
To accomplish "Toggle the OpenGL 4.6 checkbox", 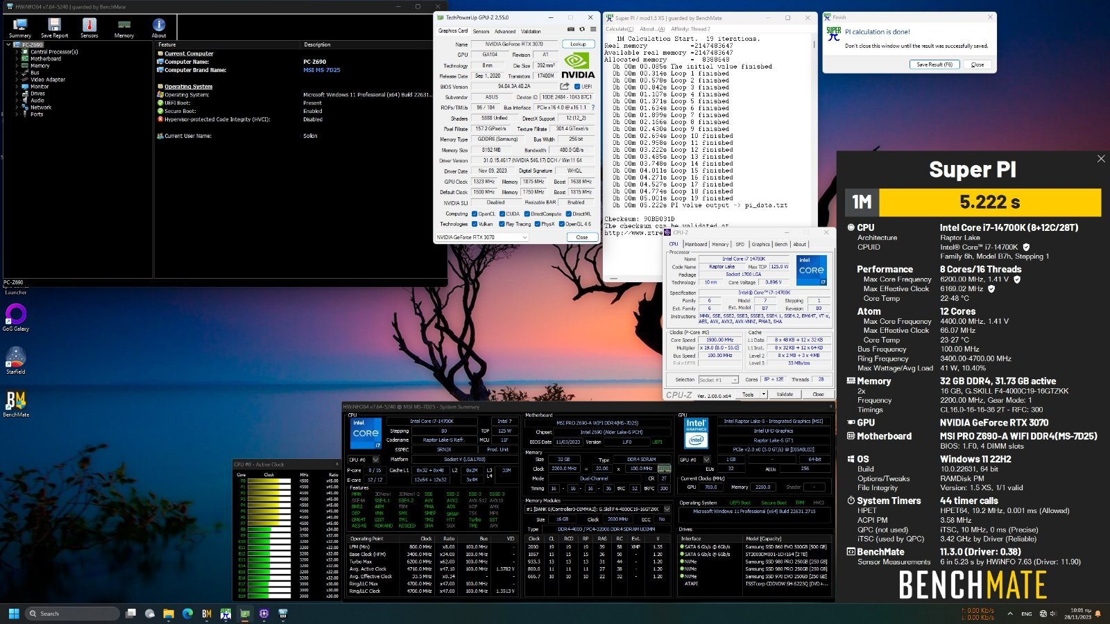I will pos(562,224).
